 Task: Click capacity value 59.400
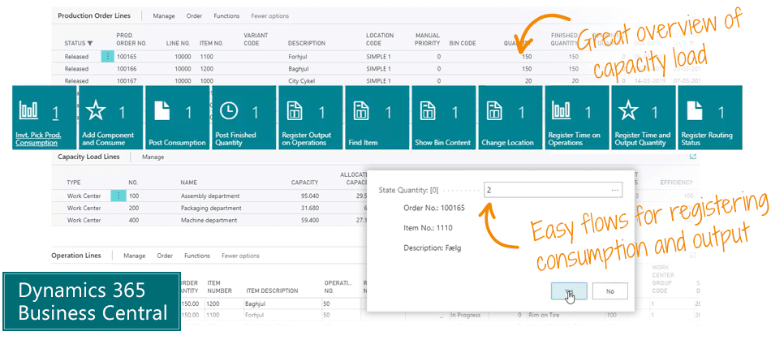[308, 220]
